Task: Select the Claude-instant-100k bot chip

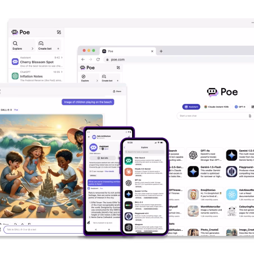Action: tap(216, 107)
